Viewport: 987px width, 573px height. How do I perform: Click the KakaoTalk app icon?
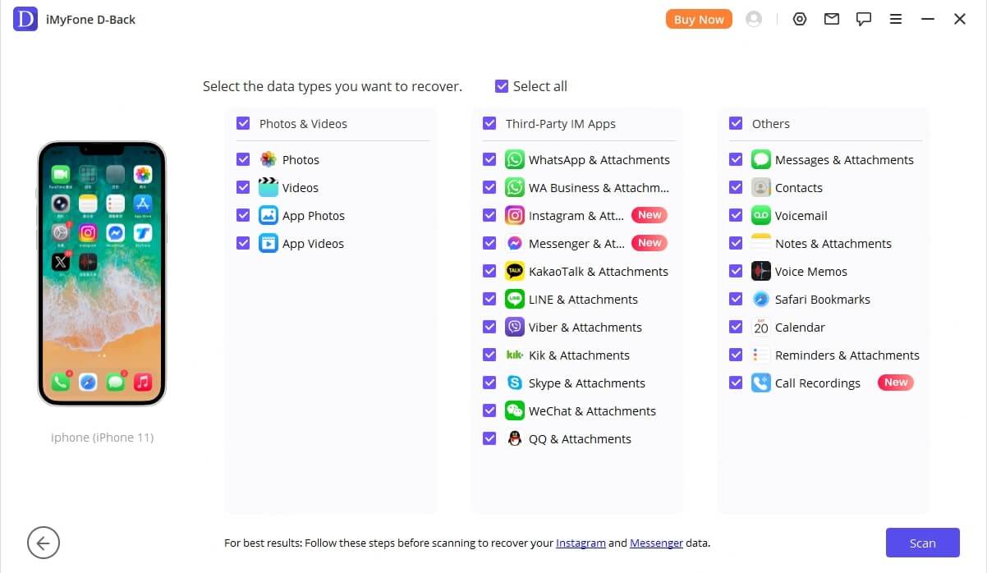click(x=514, y=271)
